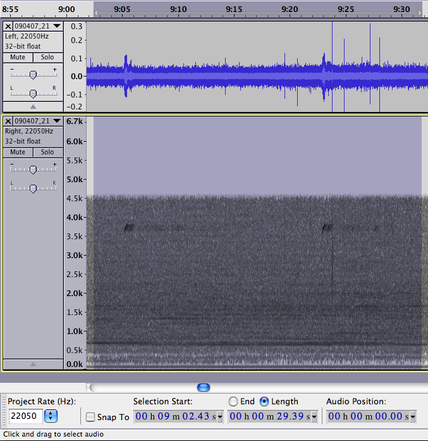Close the Right channel spectrogram track

tap(8, 121)
